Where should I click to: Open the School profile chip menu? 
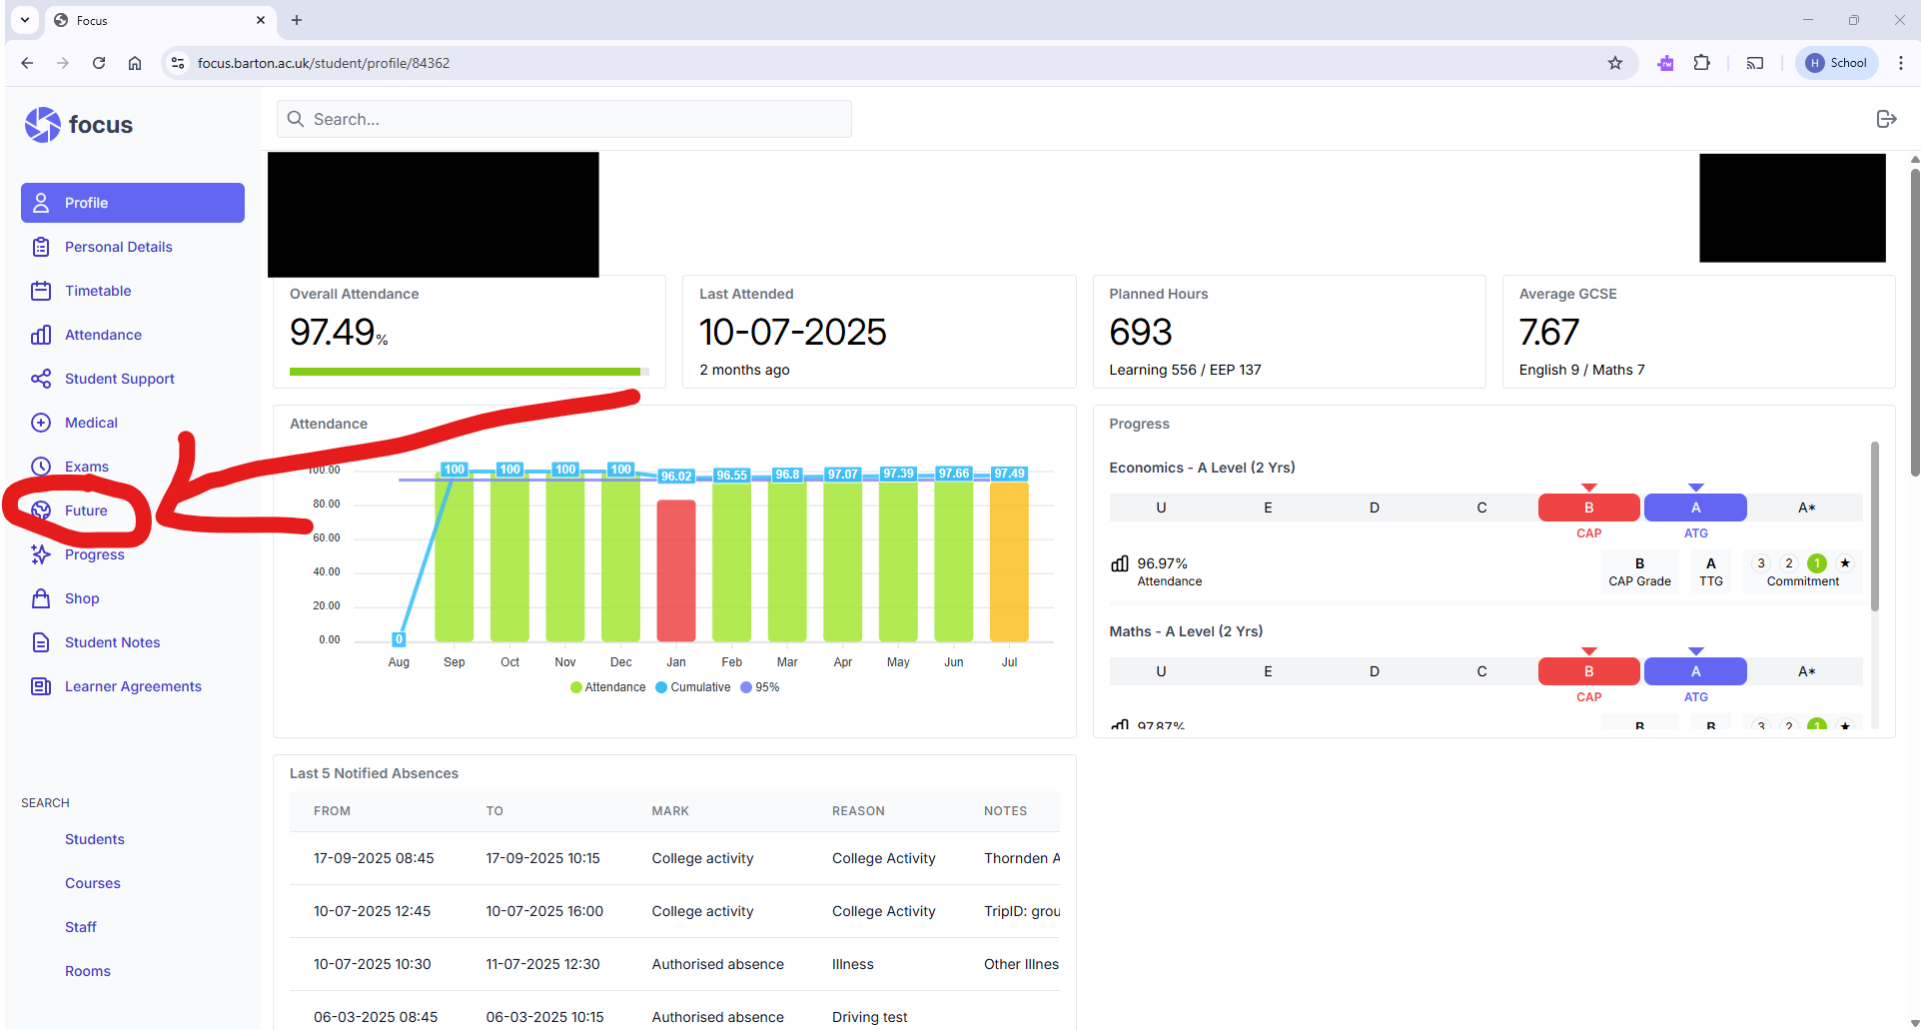(1836, 63)
